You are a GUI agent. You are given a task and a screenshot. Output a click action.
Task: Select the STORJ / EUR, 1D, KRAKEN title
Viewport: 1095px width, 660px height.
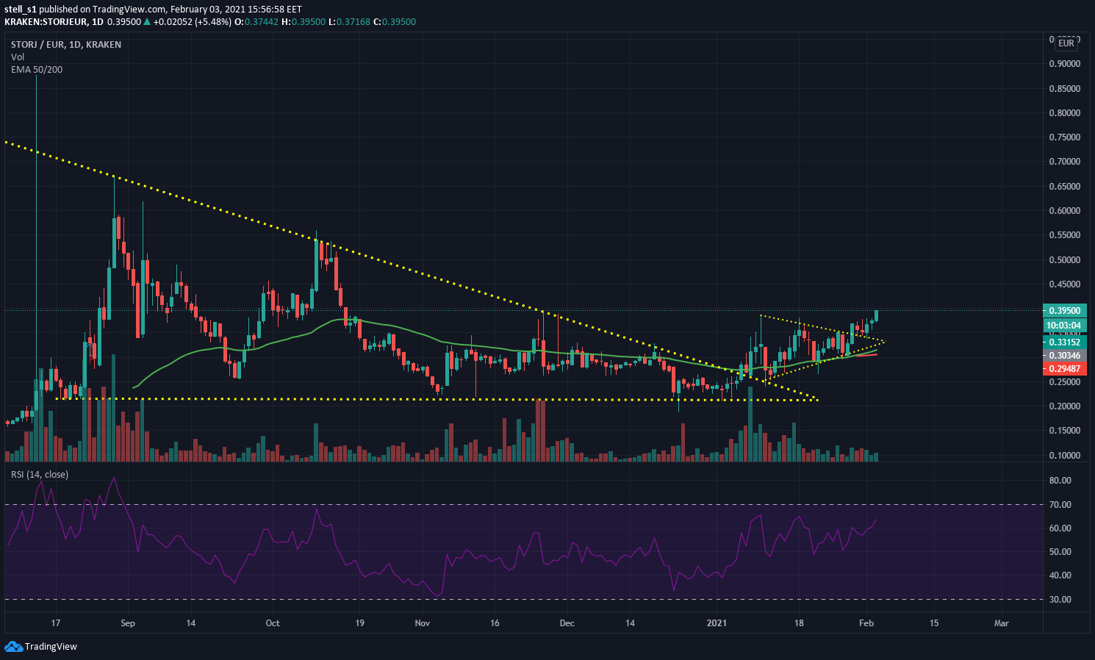[66, 45]
